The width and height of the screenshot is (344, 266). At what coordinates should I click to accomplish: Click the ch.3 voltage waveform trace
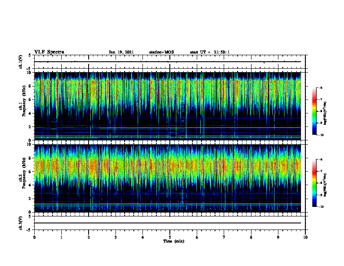[167, 223]
